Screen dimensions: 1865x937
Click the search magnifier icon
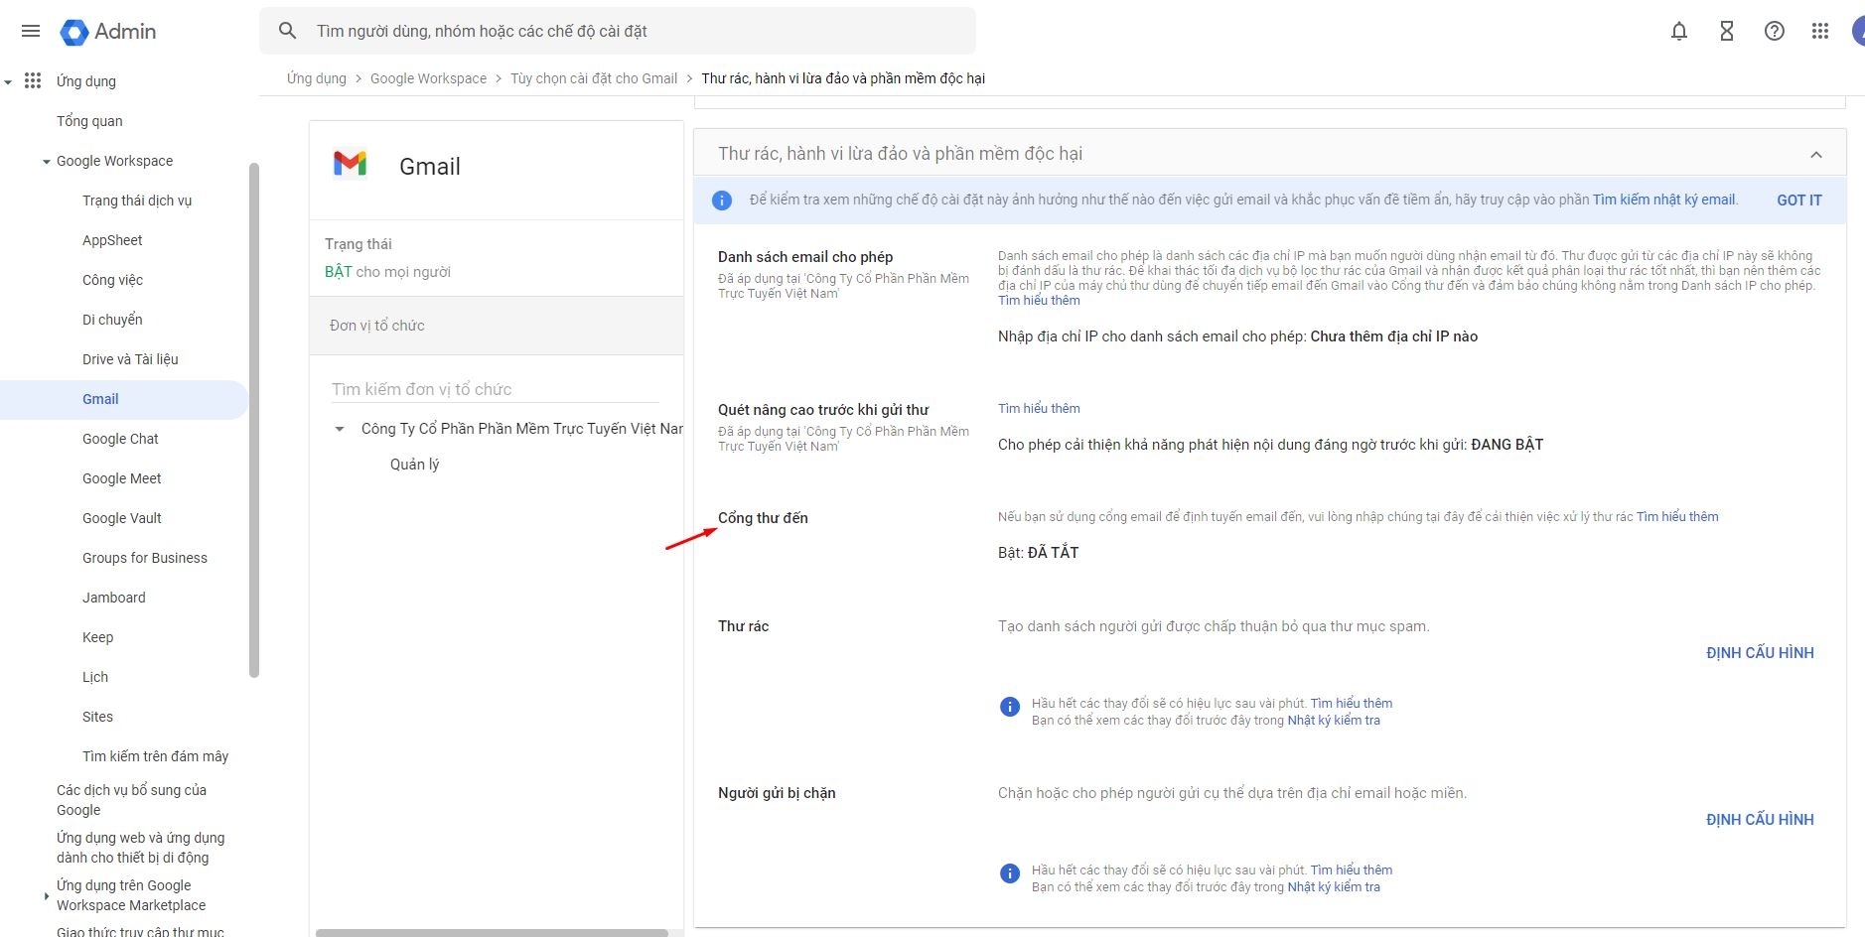click(288, 31)
